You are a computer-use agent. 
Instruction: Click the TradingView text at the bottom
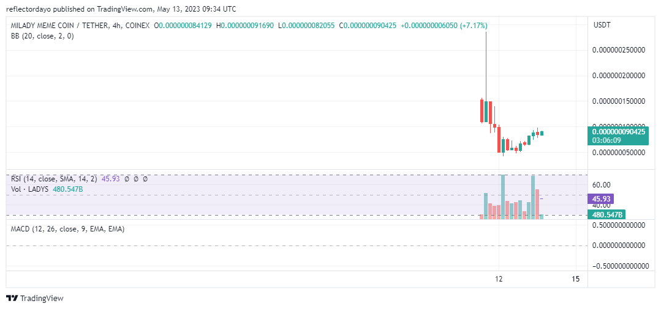(x=42, y=299)
